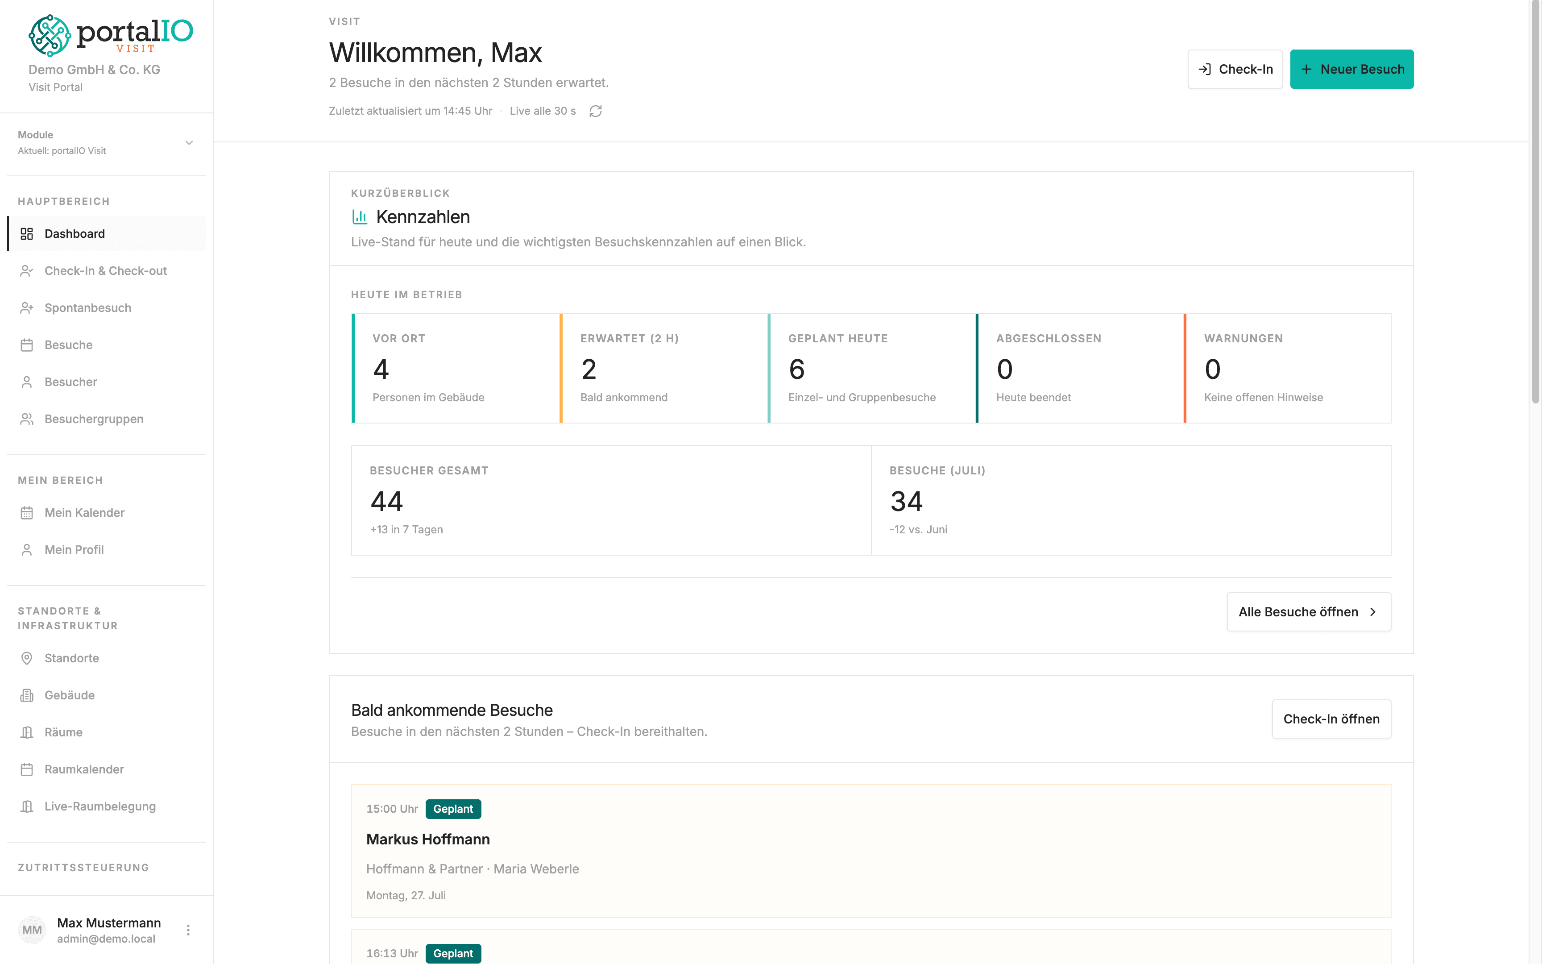Viewport: 1542px width, 964px height.
Task: Click the Live-Raumbelegung door icon
Action: coord(27,806)
